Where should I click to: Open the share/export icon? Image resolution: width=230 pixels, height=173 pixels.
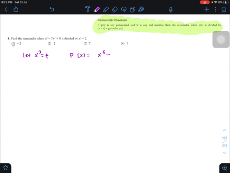(x=16, y=9)
